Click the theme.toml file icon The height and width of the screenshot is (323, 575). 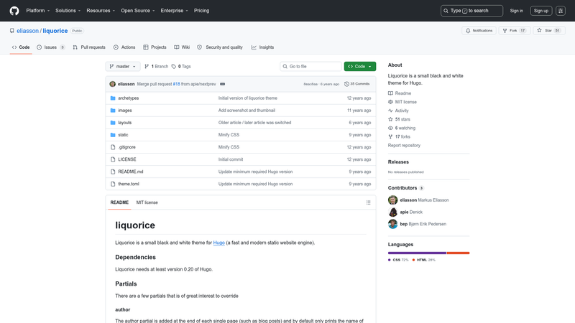click(x=113, y=184)
